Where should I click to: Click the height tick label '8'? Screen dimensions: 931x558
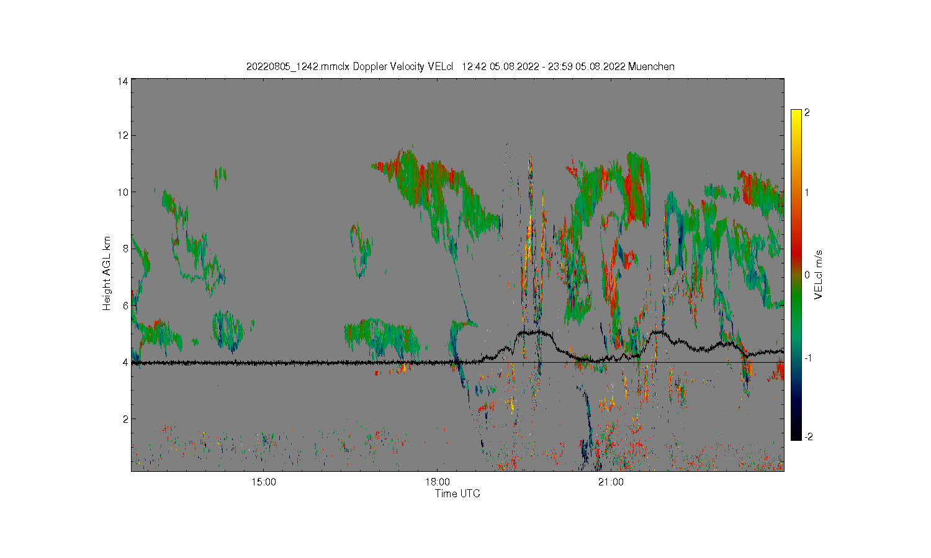(125, 249)
